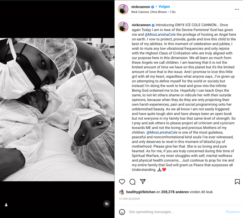Like the post with the heart icon
243x218 pixels.
pos(122,181)
